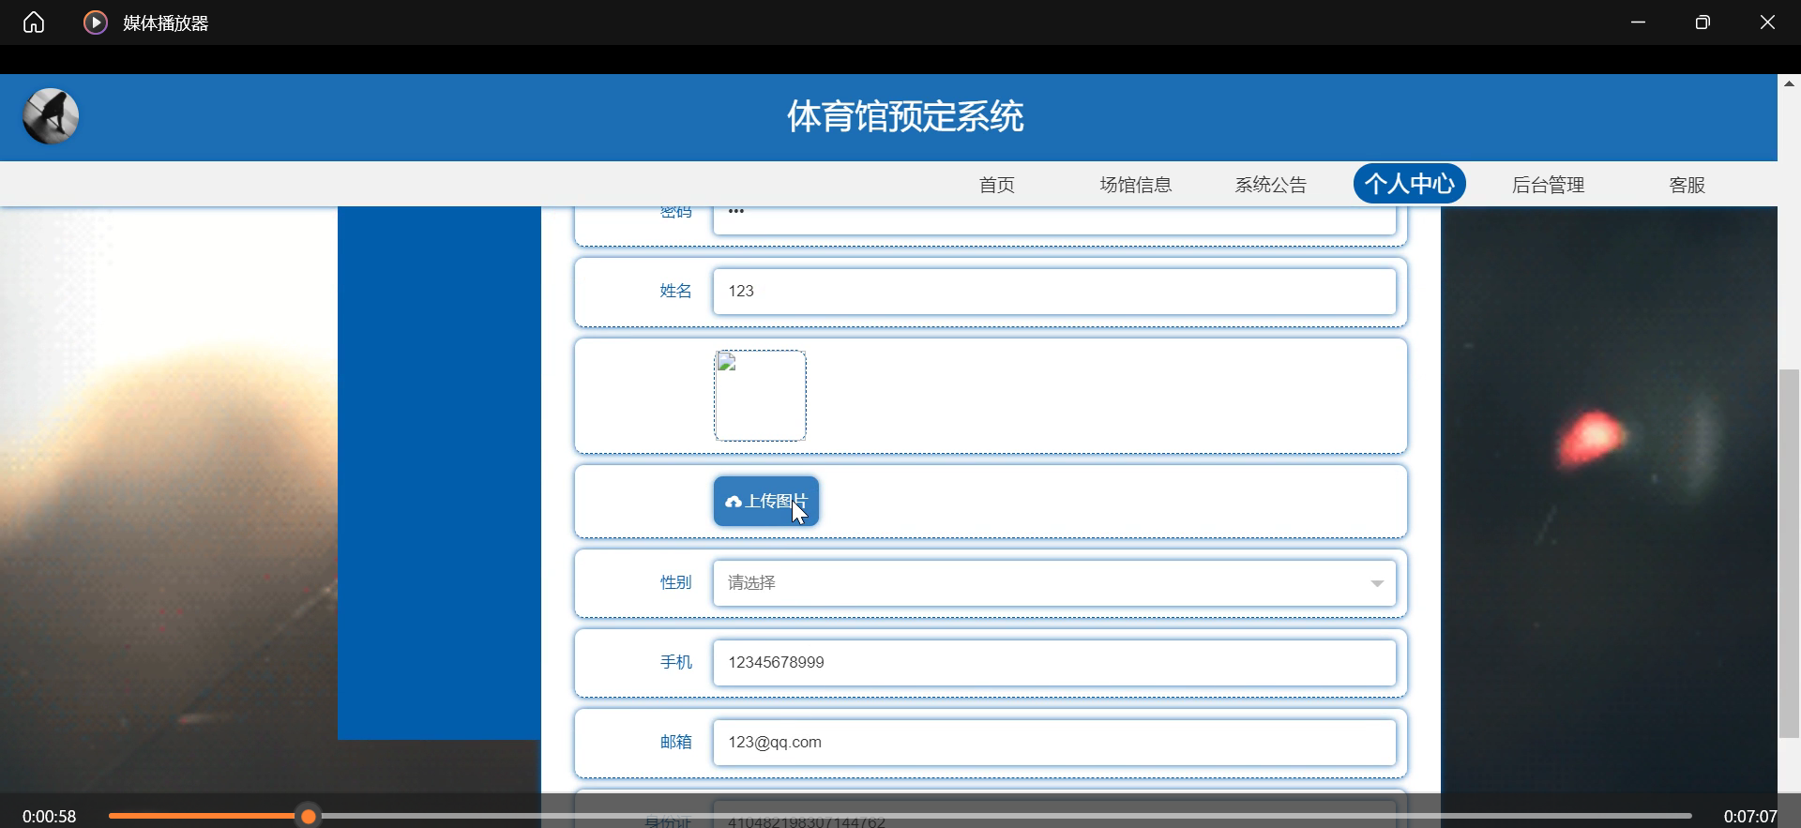Open the 首页 navigation tab

click(x=996, y=185)
